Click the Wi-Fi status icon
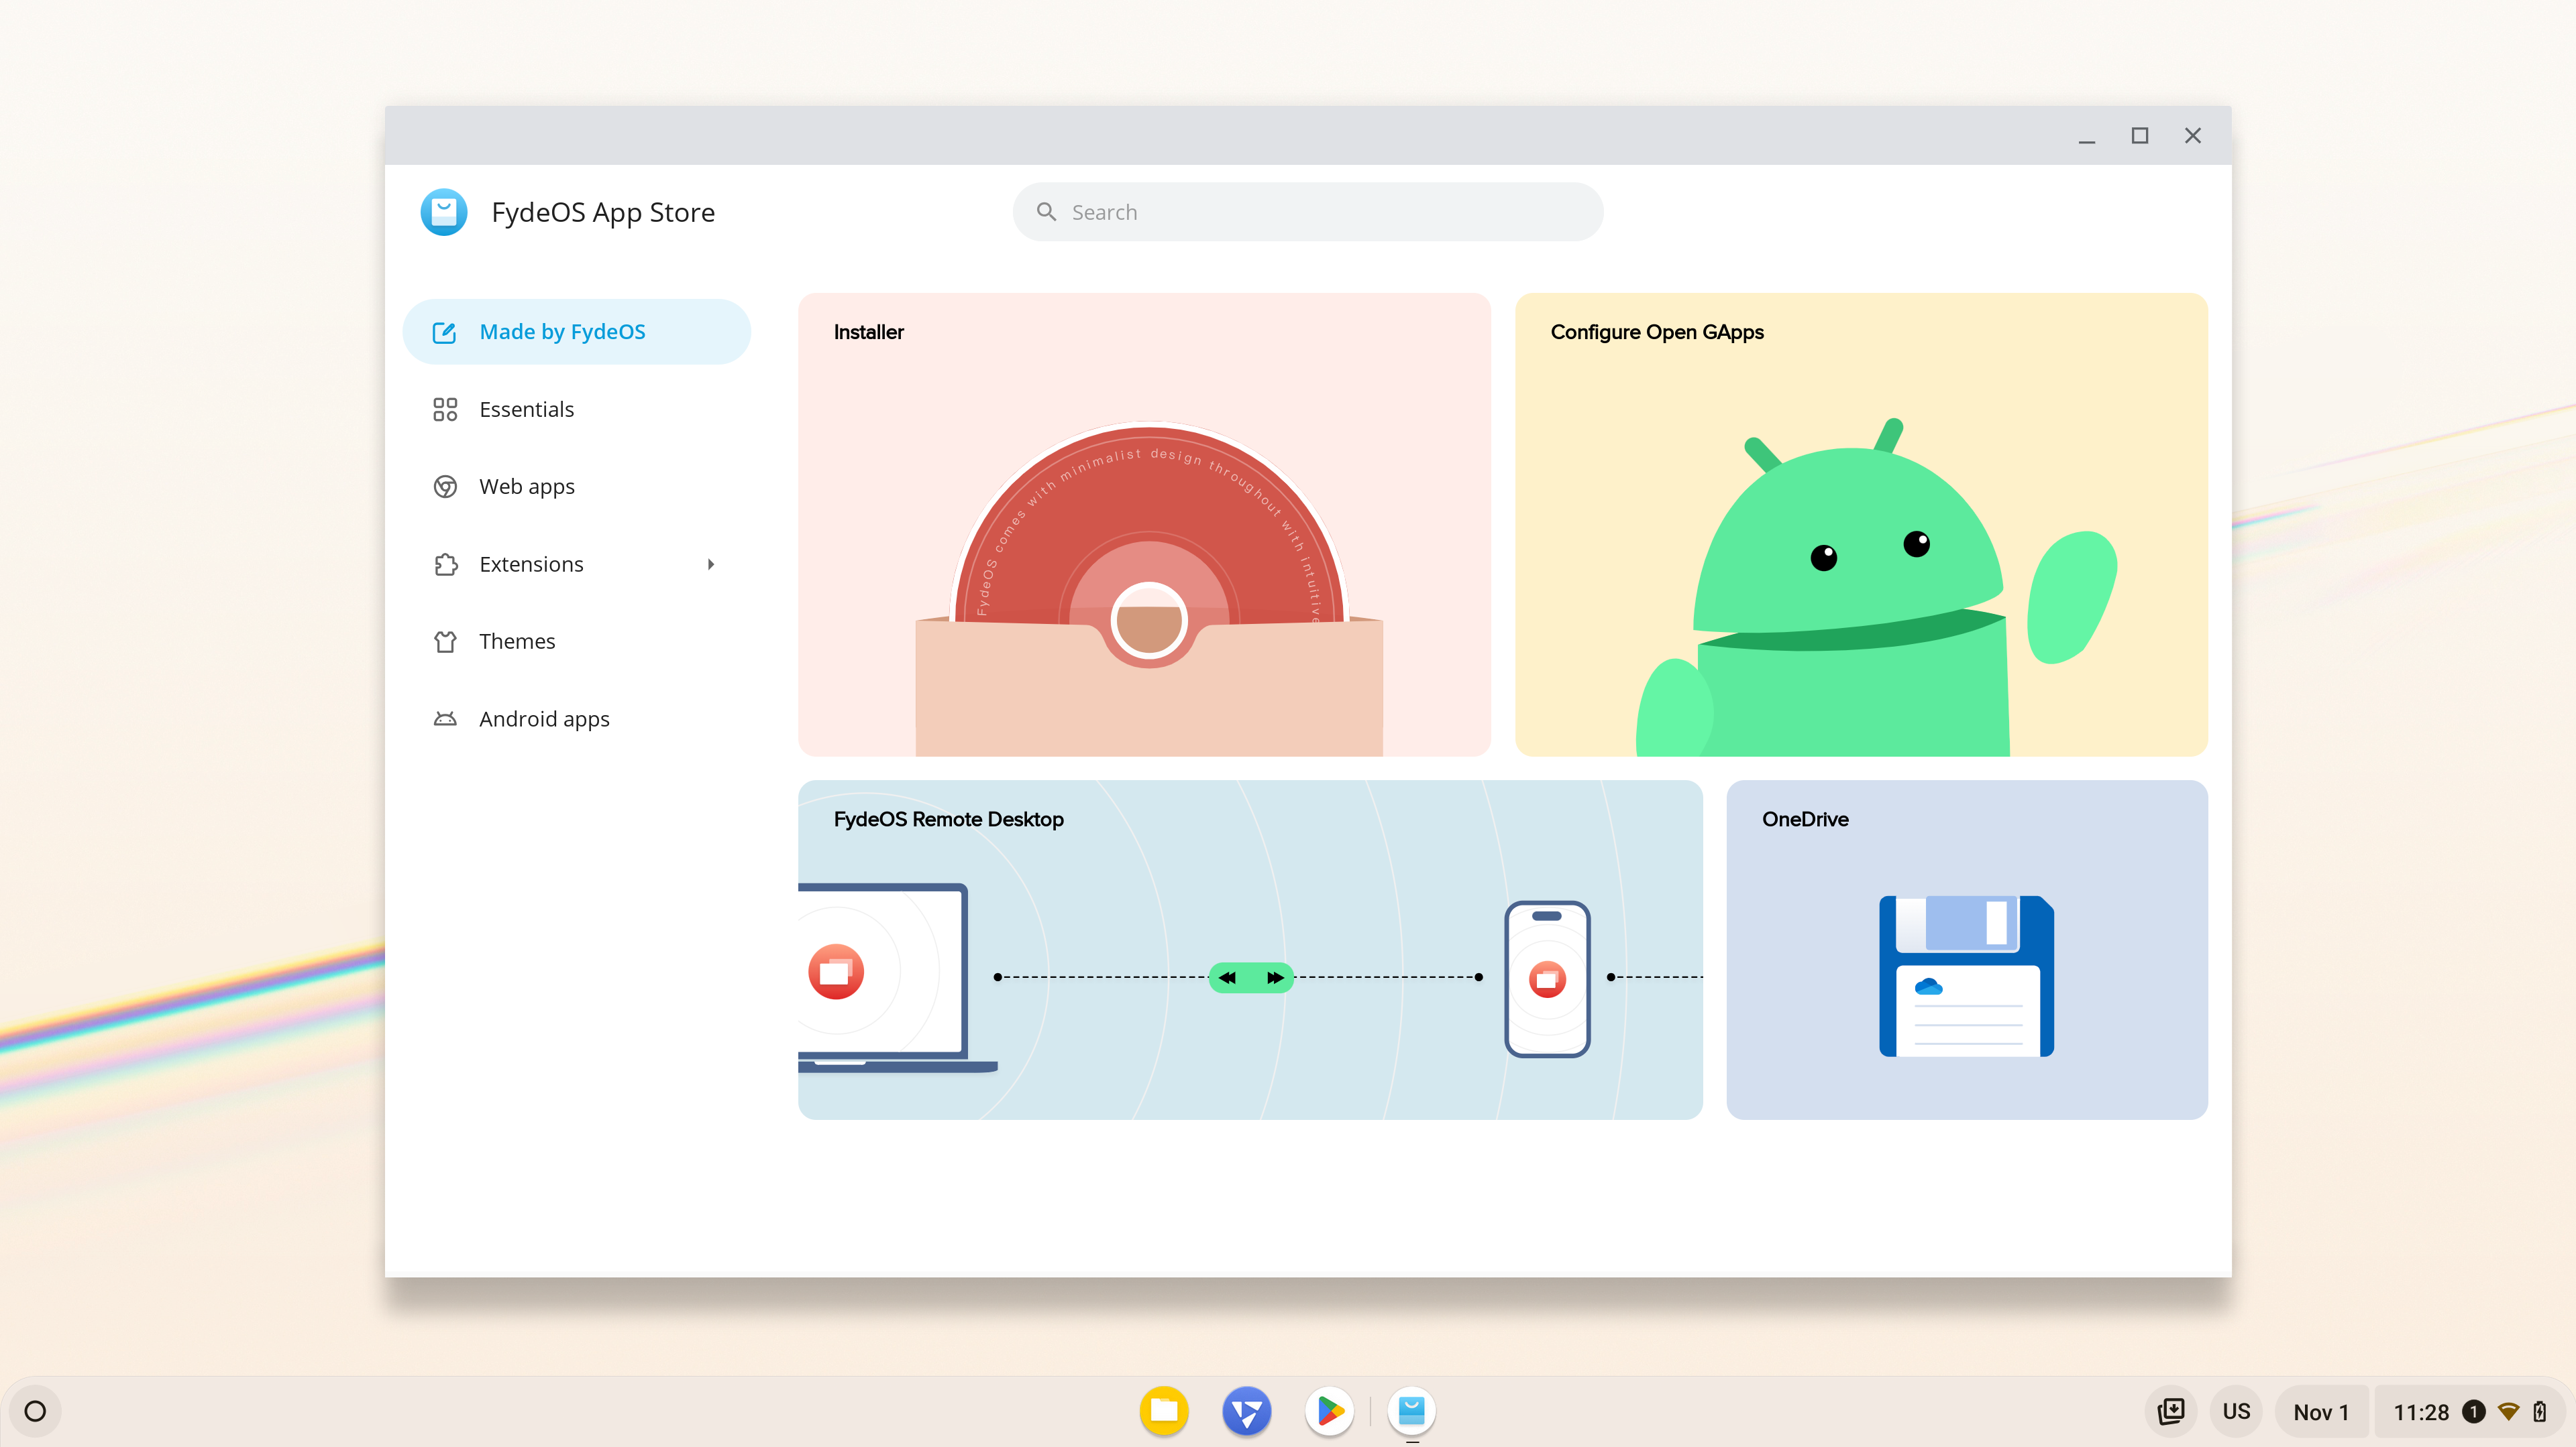This screenshot has height=1447, width=2576. 2508,1411
